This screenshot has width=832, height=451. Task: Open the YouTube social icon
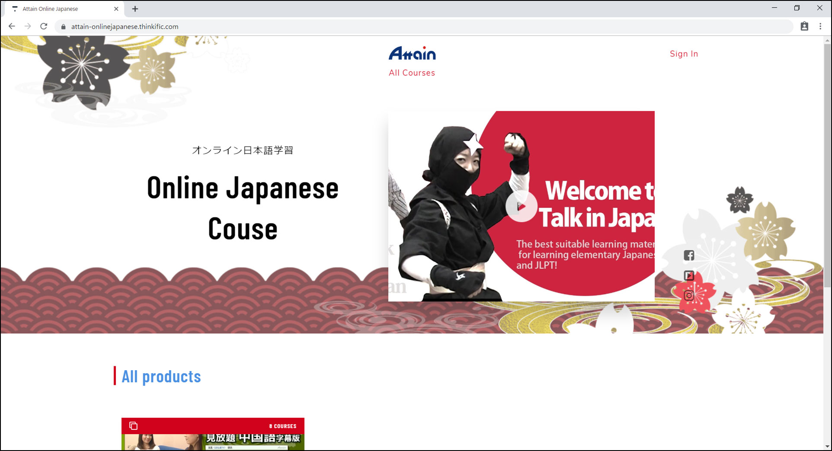coord(689,275)
